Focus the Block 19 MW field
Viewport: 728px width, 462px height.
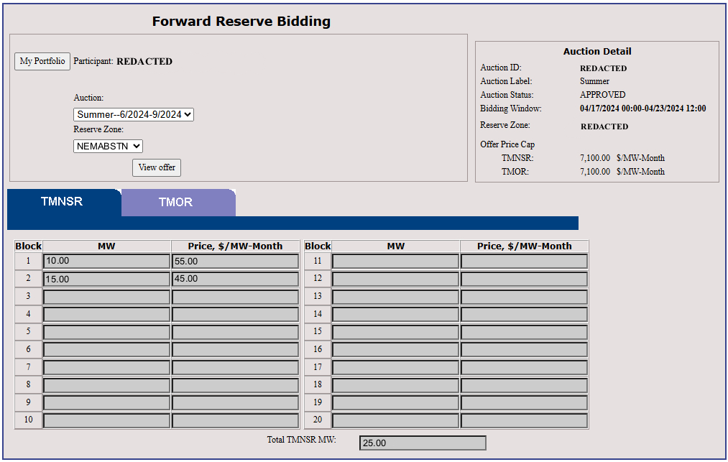(395, 402)
